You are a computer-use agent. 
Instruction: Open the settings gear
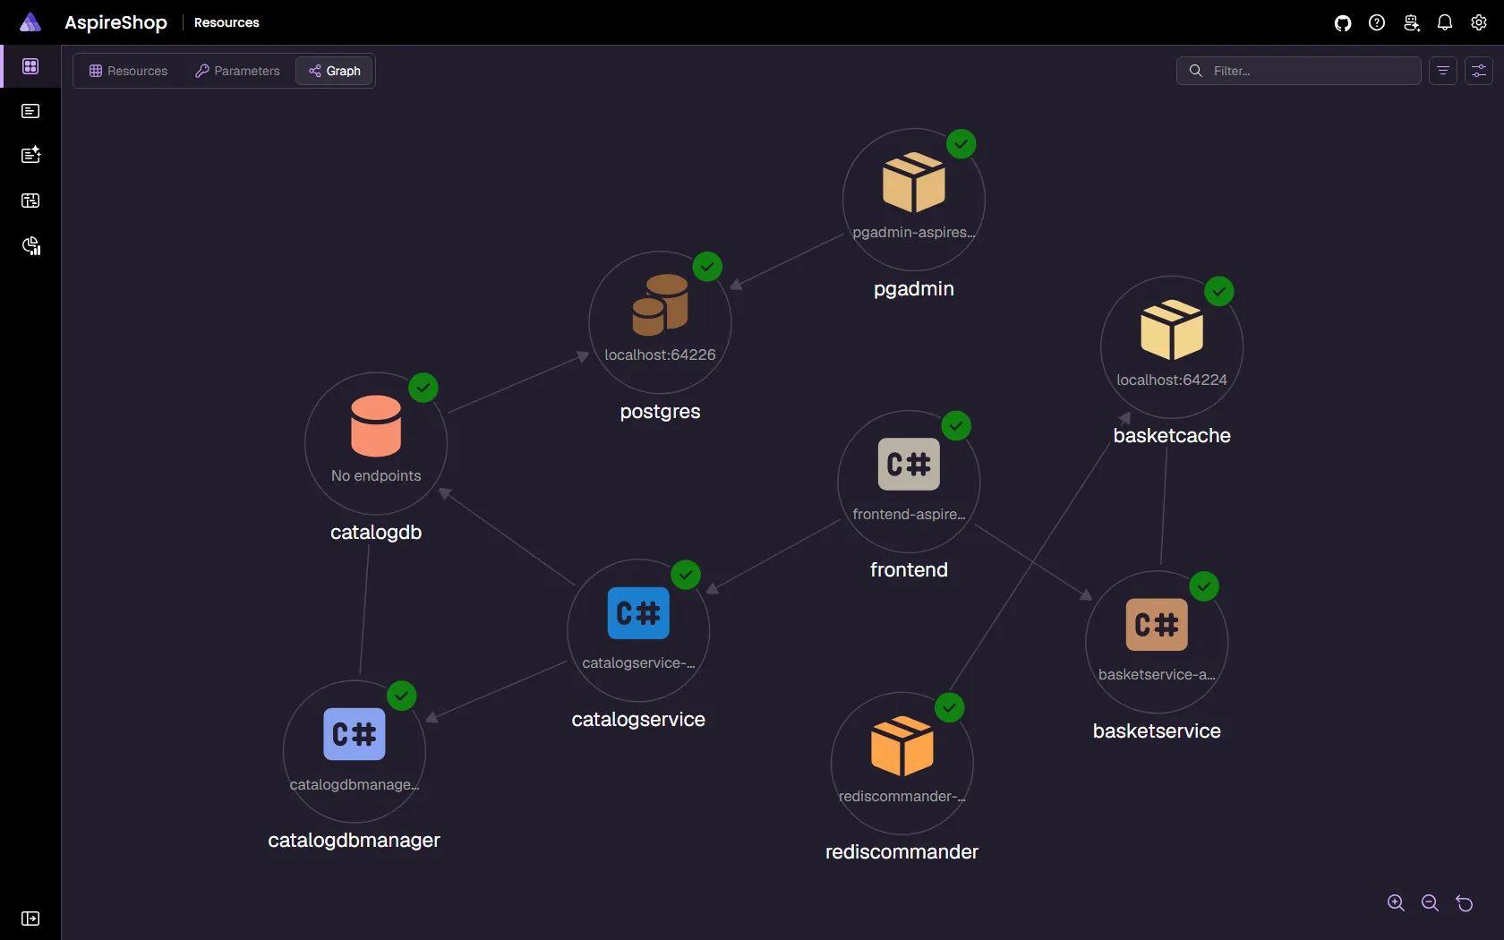pos(1479,22)
